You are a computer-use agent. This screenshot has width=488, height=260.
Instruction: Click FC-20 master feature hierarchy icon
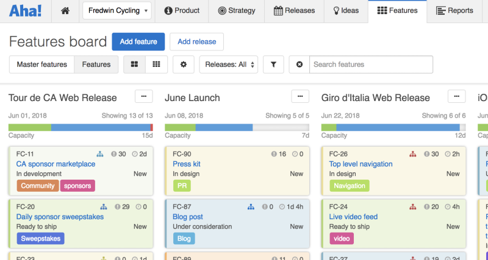(x=104, y=207)
